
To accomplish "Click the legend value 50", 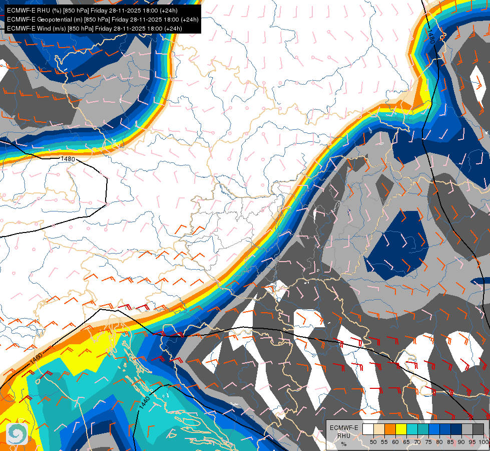I will (373, 442).
